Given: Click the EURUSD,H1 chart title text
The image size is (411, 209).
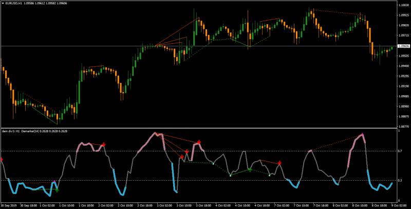Looking at the screenshot, I should 13,3.
